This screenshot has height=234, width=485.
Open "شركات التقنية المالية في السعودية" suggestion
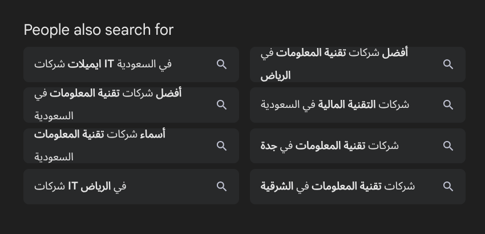[335, 105]
